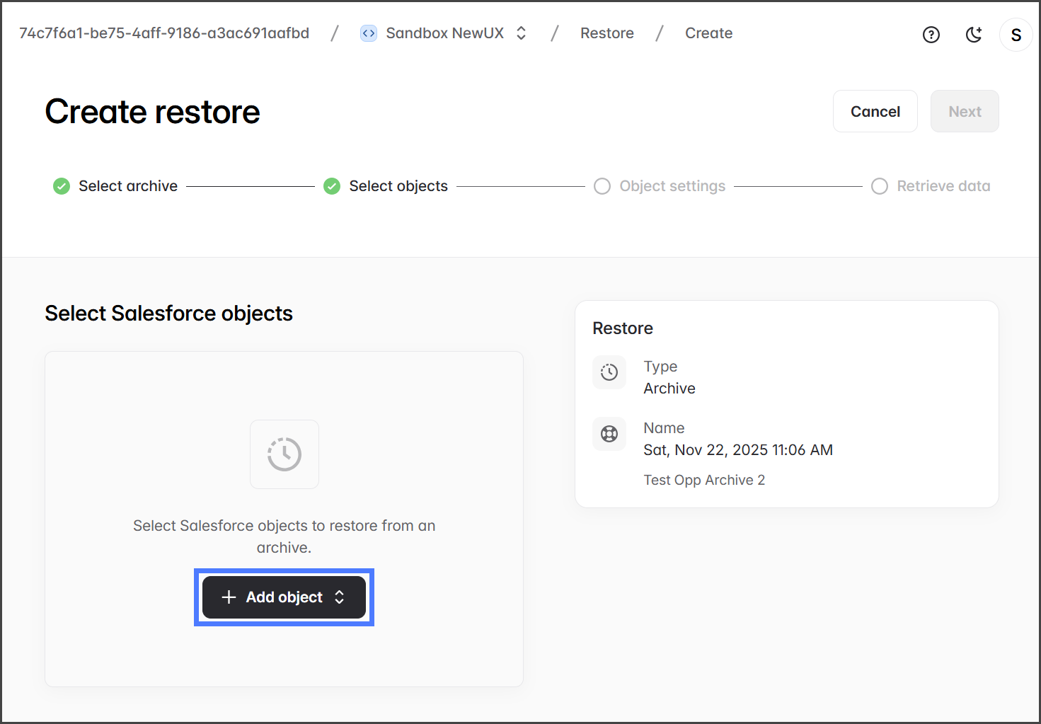
Task: Click the large clock icon in empty state
Action: (x=284, y=454)
